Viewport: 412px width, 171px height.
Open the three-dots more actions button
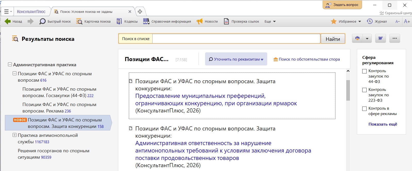coord(394,38)
